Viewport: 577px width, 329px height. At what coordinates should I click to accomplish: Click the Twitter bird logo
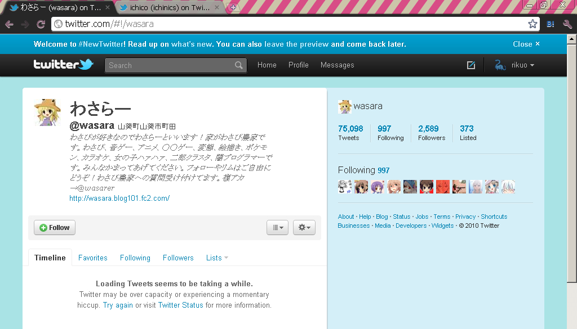coord(63,65)
